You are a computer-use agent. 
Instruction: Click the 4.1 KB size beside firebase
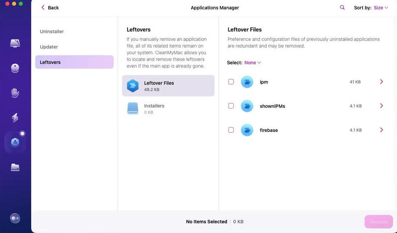coord(355,130)
